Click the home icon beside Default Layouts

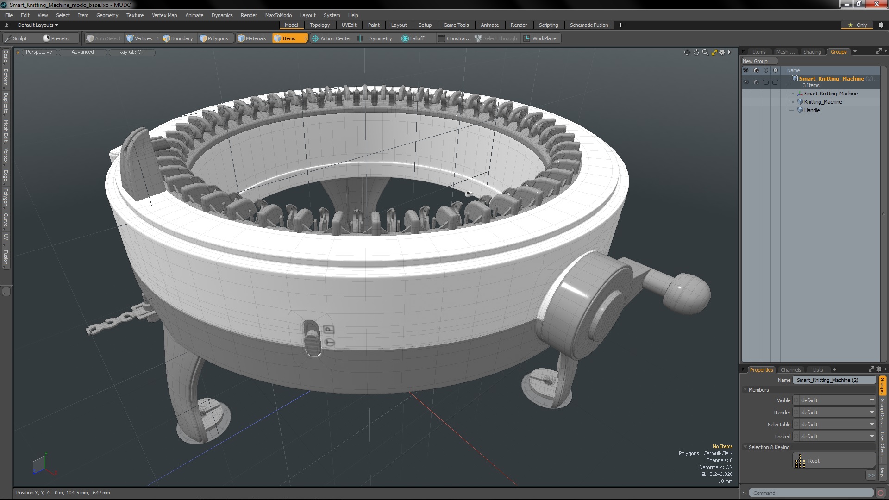tap(6, 25)
